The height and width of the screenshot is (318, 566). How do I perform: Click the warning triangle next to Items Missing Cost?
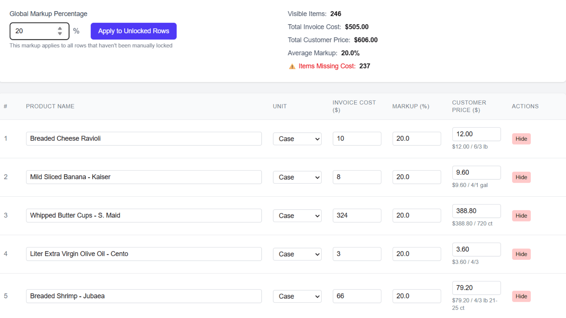coord(292,66)
